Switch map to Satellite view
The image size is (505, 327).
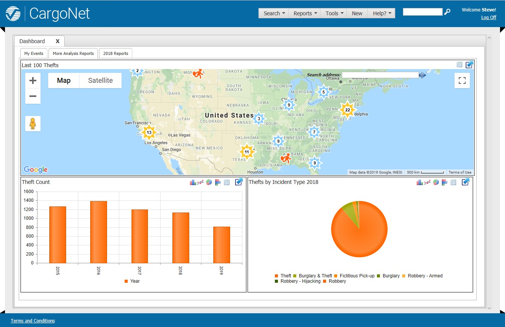pyautogui.click(x=100, y=81)
